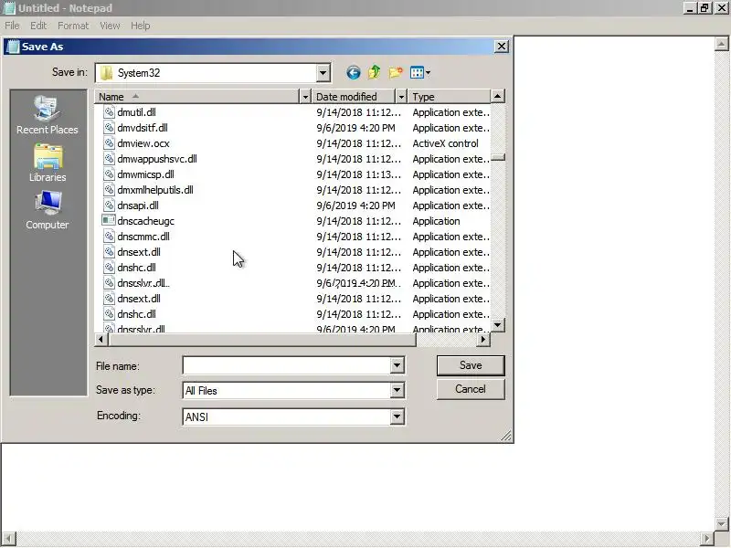
Task: Click Notepad's vertical scroll down arrow
Action: (721, 523)
